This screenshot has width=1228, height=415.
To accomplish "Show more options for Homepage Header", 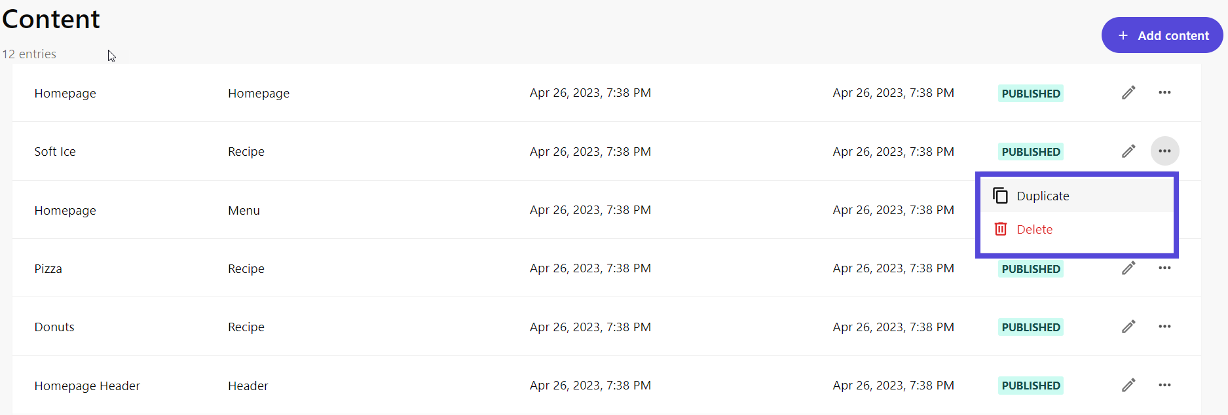I will (x=1164, y=385).
